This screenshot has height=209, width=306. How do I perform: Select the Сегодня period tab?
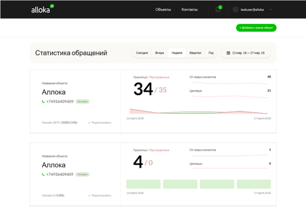coord(142,53)
